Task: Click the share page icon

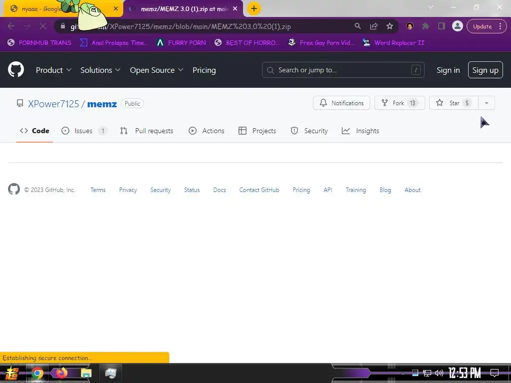Action: [374, 26]
